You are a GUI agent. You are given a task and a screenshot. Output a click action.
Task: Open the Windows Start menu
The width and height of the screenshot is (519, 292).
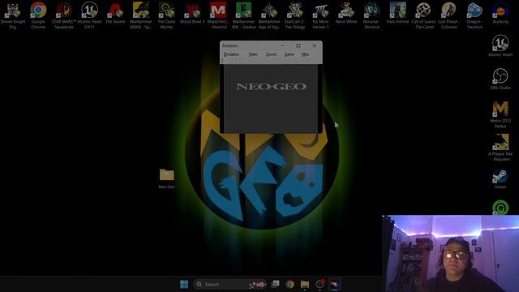coord(184,284)
